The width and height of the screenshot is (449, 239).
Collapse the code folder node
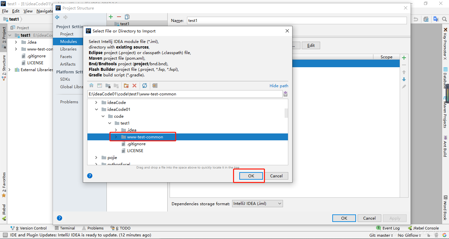tap(103, 116)
